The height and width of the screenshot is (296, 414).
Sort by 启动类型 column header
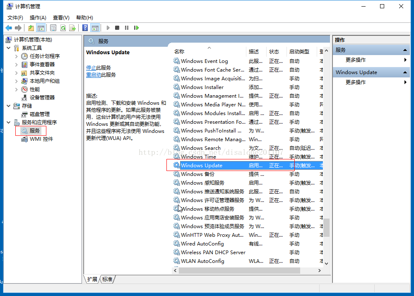coord(302,51)
